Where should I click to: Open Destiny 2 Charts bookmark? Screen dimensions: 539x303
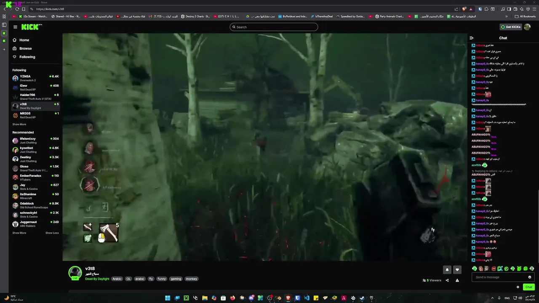pyautogui.click(x=195, y=16)
